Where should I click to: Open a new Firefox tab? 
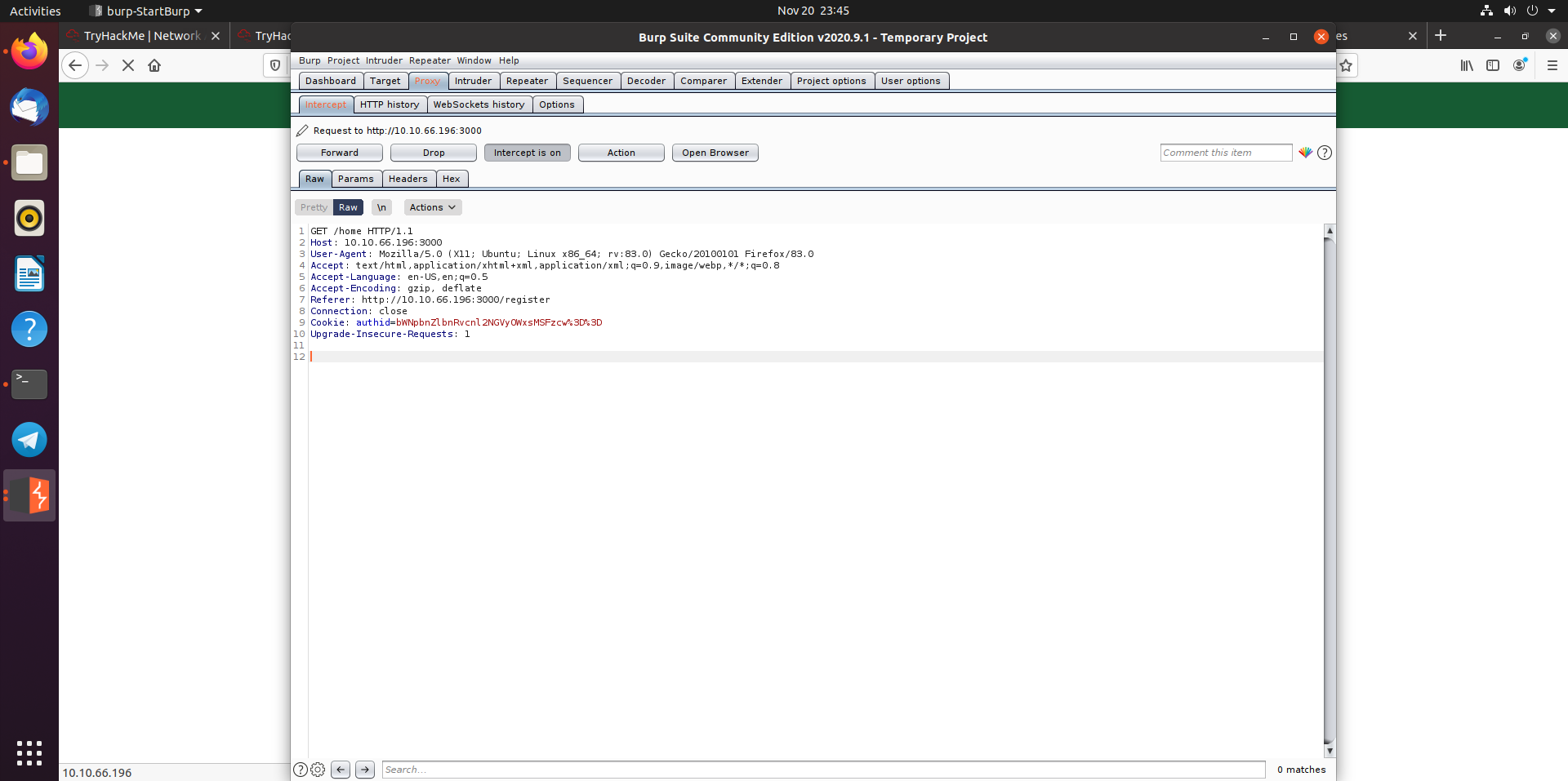click(1441, 35)
